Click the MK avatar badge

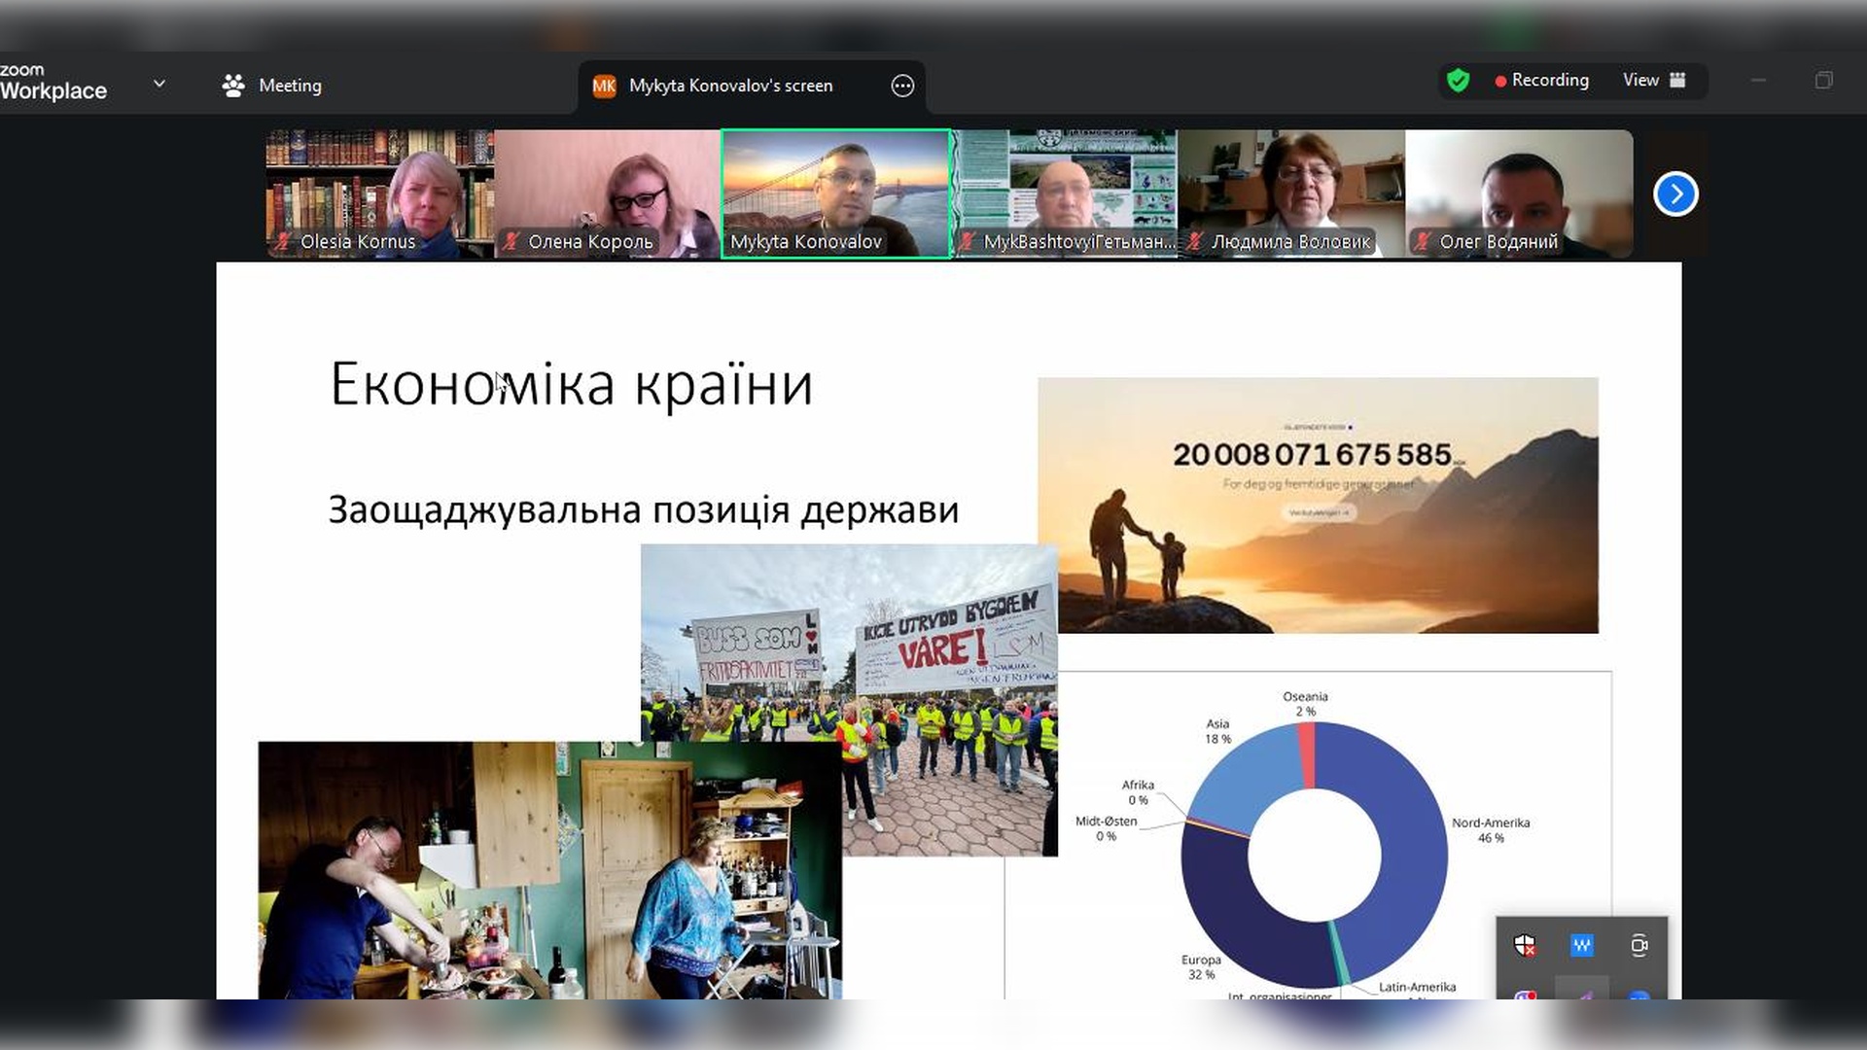click(604, 86)
